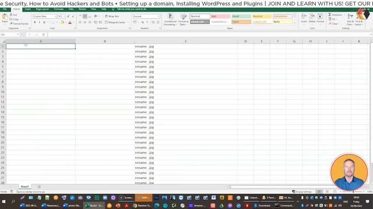Apply the Bad cell style

tap(220, 16)
